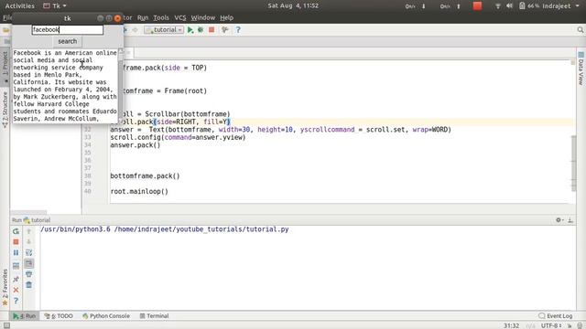Screen dimensions: 586x329
Task: Select the Run tool window tab
Action: pyautogui.click(x=25, y=316)
